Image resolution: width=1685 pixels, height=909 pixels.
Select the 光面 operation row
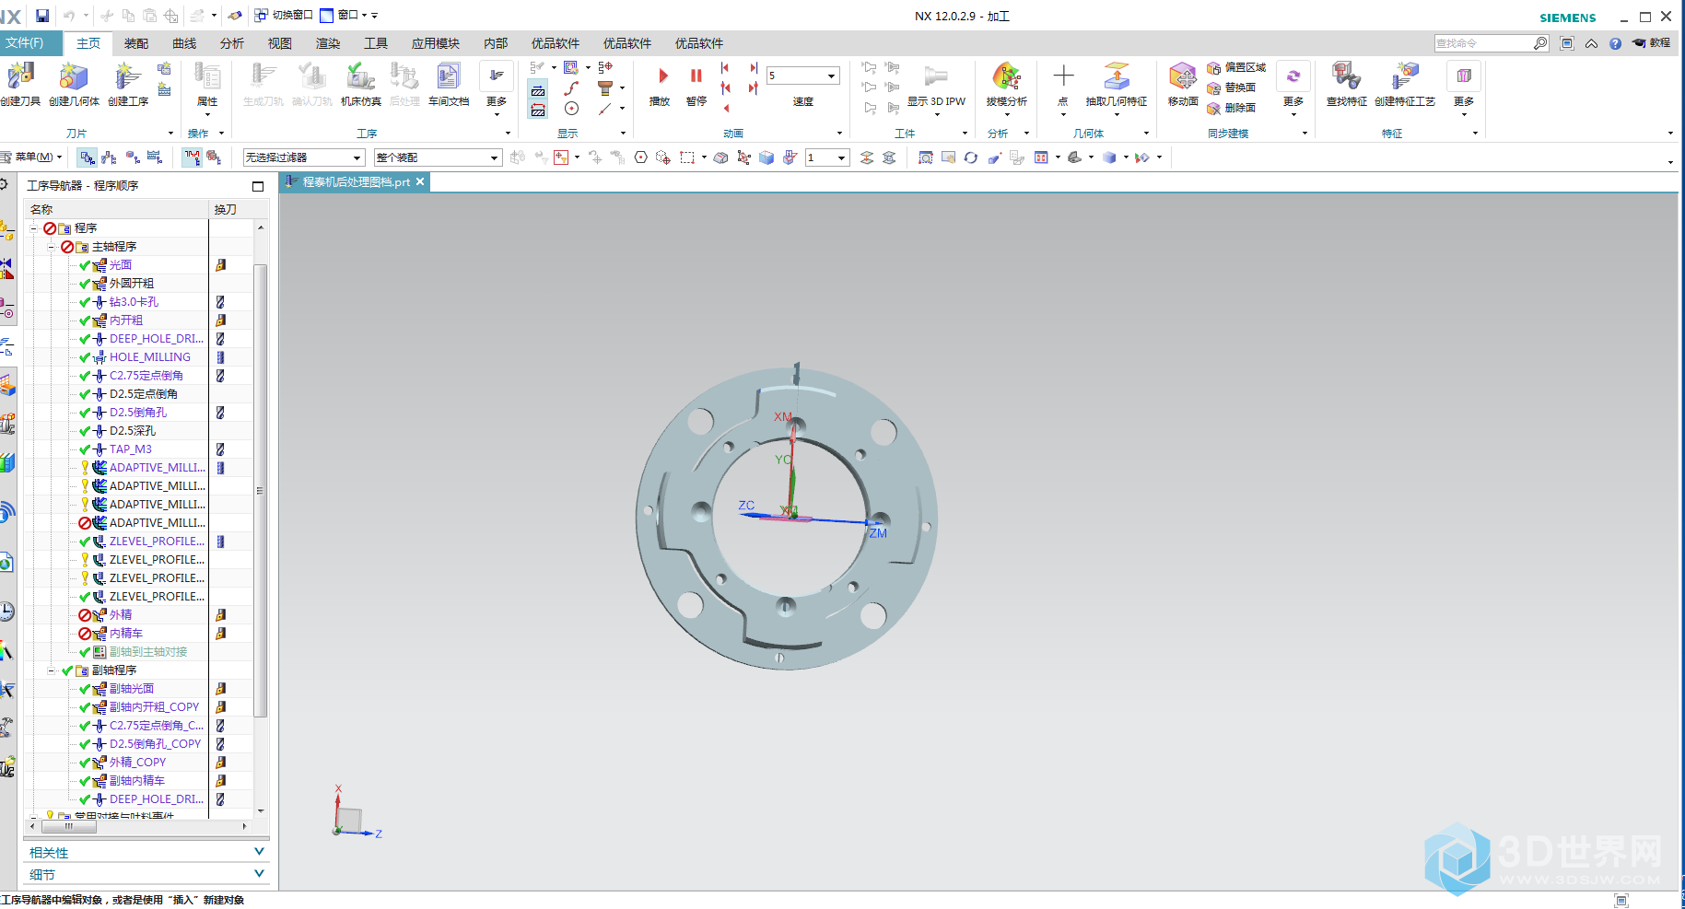click(x=121, y=264)
